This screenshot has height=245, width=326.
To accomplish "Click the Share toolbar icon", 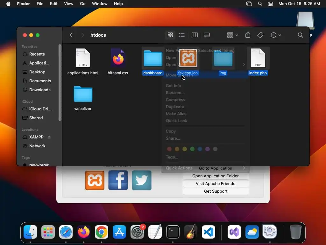I will 248,35.
